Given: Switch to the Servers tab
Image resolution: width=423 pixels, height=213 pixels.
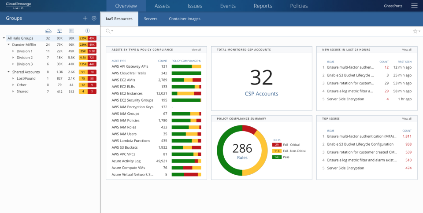Looking at the screenshot, I should tap(151, 19).
